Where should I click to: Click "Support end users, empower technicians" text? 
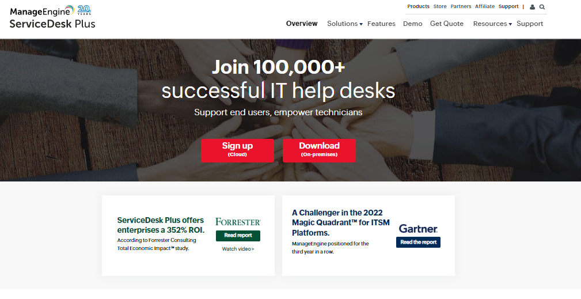(x=278, y=112)
